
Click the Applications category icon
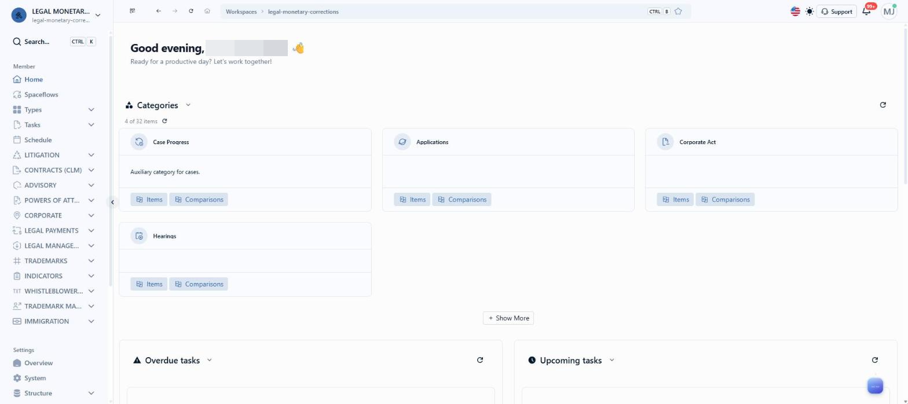click(402, 142)
